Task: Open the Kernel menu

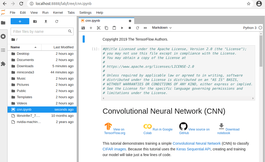Action: tap(58, 12)
